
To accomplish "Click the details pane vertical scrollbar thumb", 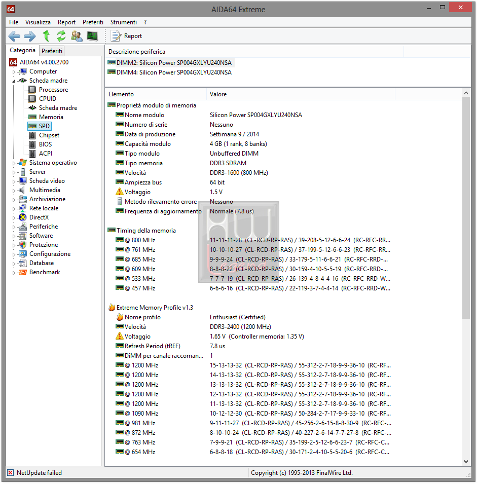I will coord(466,207).
